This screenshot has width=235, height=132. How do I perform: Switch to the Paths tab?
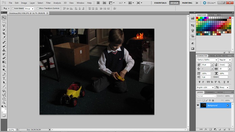220,93
